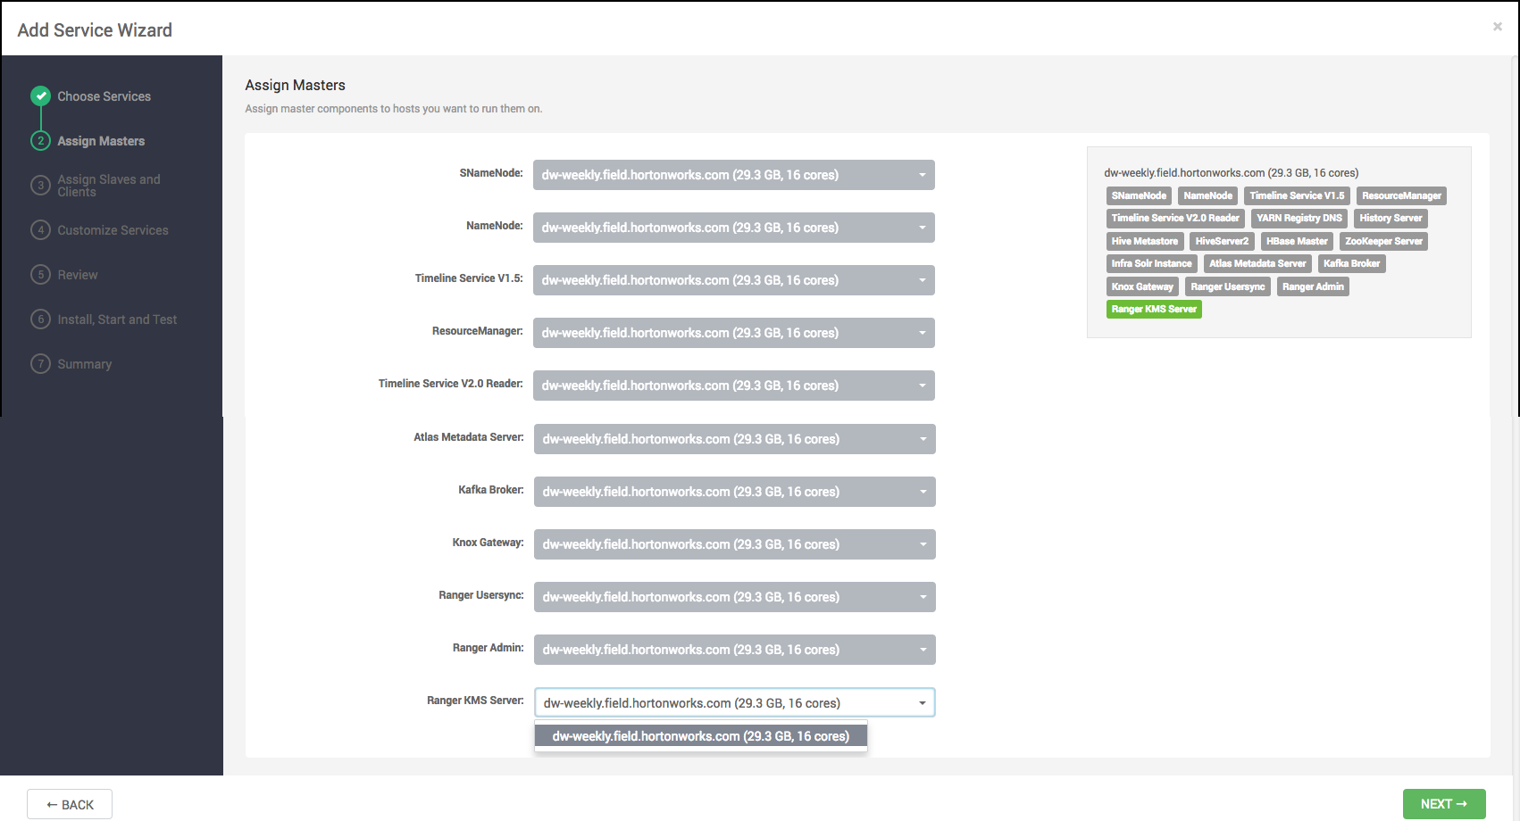Image resolution: width=1520 pixels, height=821 pixels.
Task: Select dw-weekly.field.hortonworks.com option in open list
Action: [701, 736]
